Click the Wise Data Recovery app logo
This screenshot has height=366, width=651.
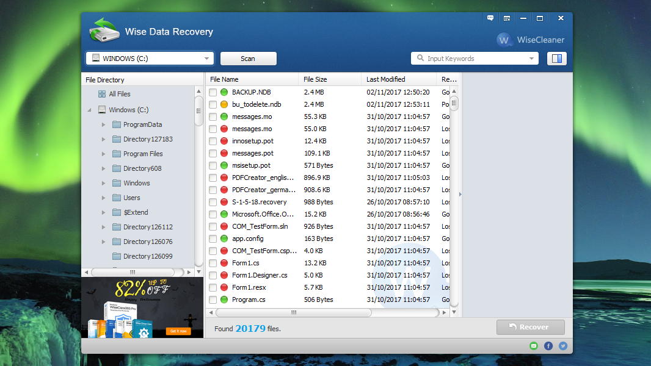click(x=104, y=30)
